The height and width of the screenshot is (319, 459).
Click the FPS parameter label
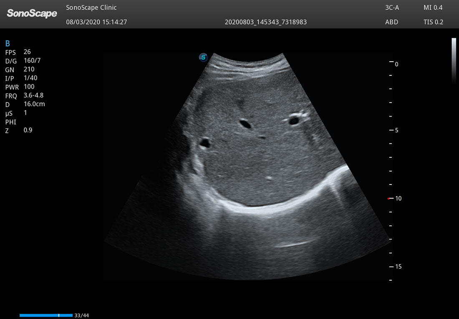click(x=10, y=52)
